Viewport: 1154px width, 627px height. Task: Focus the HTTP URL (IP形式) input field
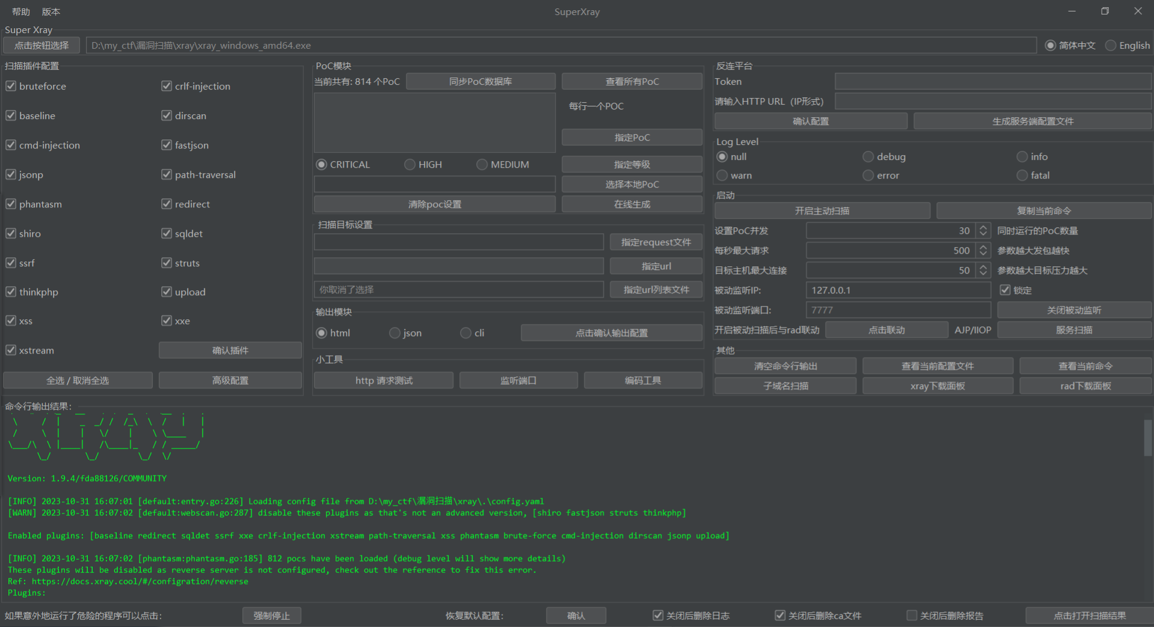click(993, 102)
